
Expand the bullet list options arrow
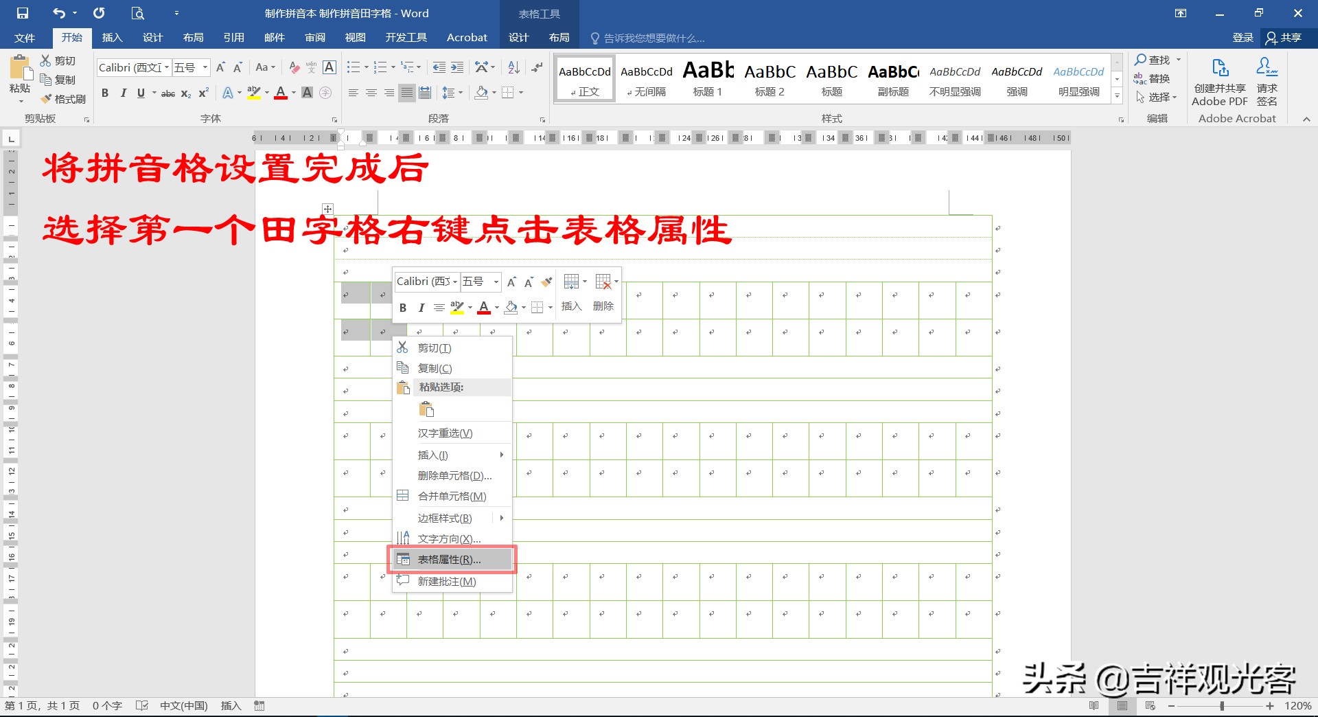coord(365,67)
